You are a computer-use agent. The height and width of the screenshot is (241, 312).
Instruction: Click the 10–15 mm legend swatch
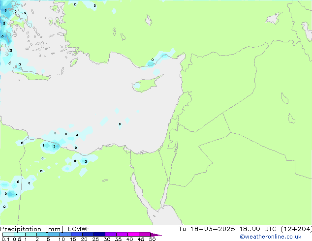click(65, 235)
